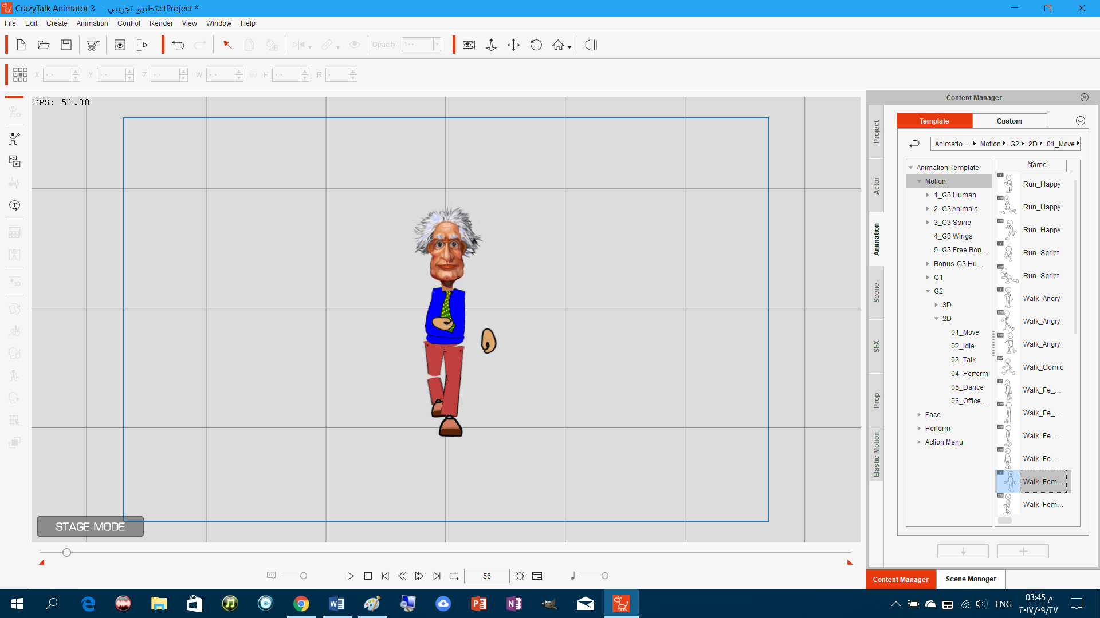The width and height of the screenshot is (1100, 618).
Task: Open the timeline toggle icon in toolbar
Action: 591,45
